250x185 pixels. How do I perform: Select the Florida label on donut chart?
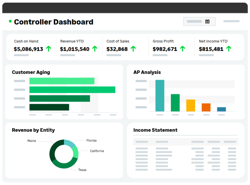point(91,140)
